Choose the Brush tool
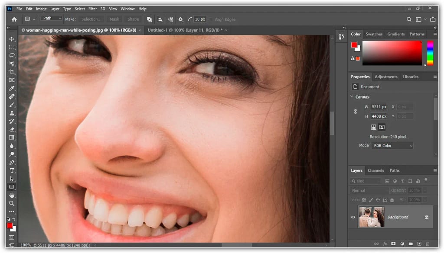The image size is (444, 253). point(12,105)
